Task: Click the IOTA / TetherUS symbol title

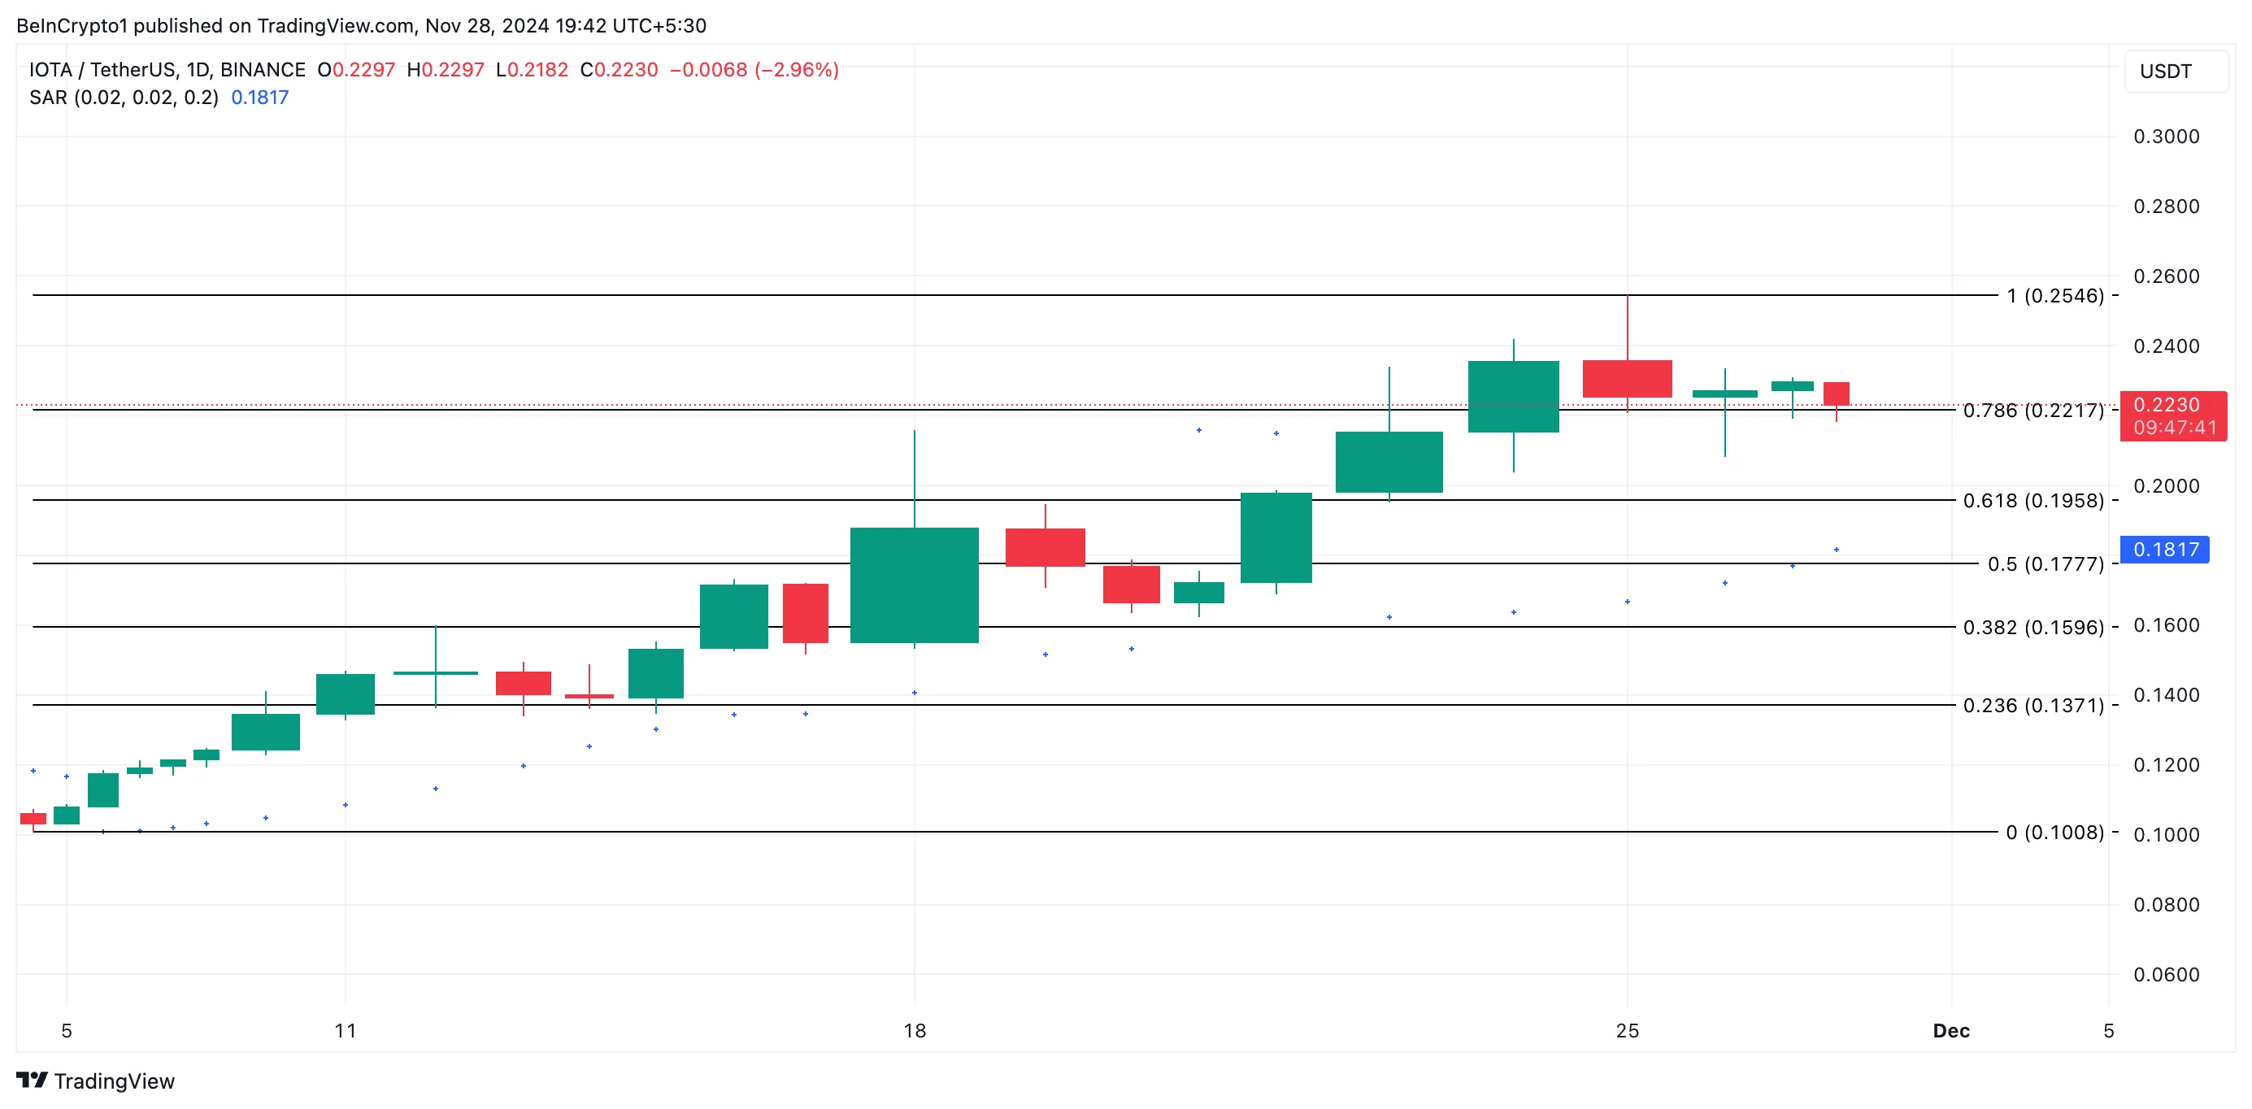Action: [166, 70]
